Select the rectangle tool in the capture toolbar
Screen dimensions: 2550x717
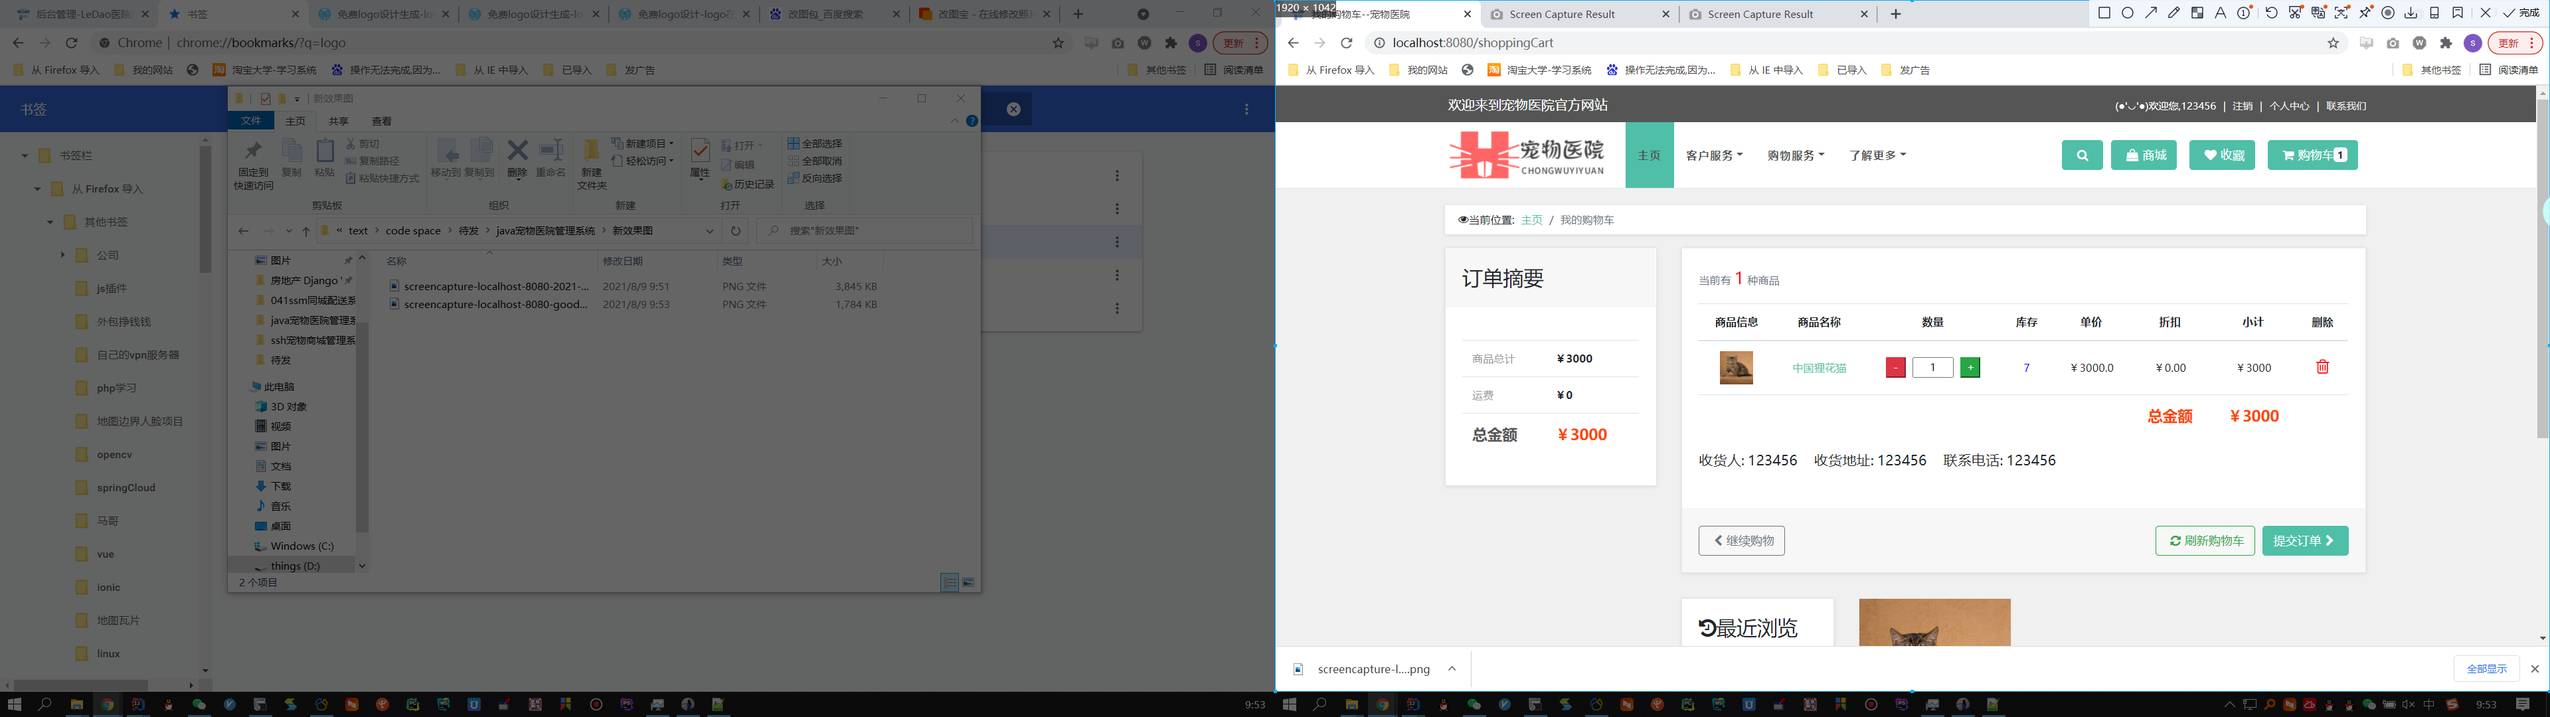[x=2104, y=13]
